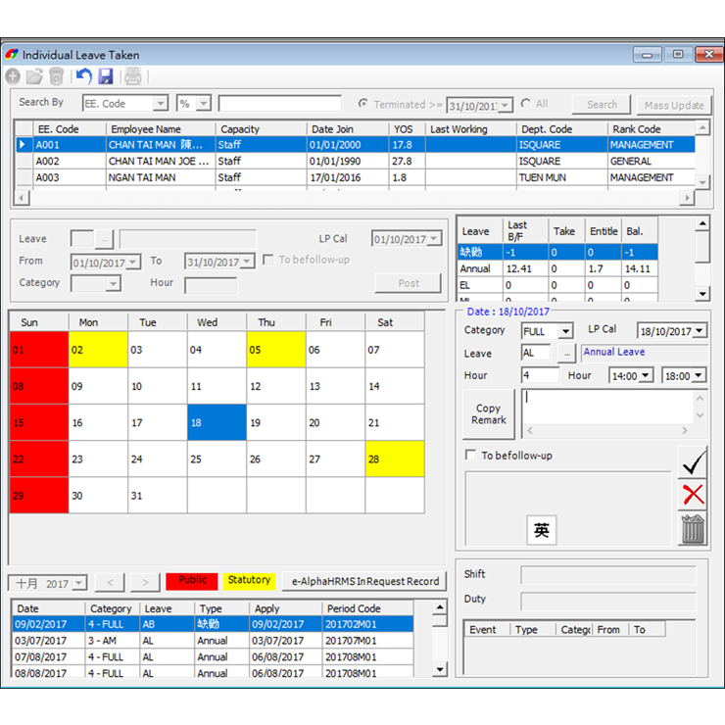Click the Post button
The width and height of the screenshot is (725, 725).
(409, 283)
